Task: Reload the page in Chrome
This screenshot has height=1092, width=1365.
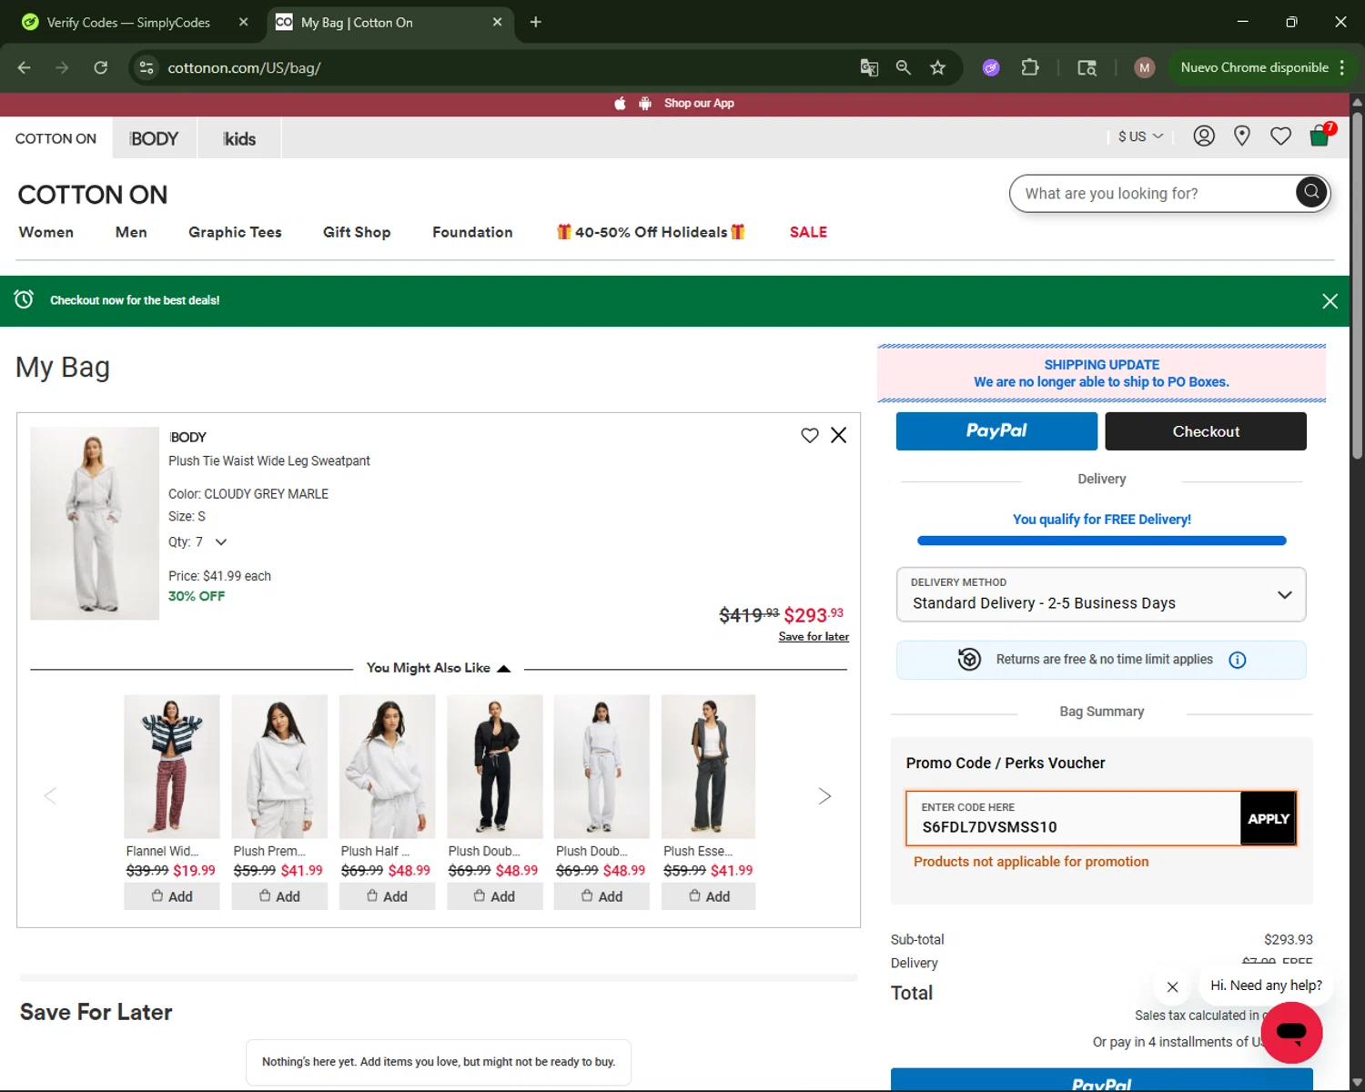Action: (100, 67)
